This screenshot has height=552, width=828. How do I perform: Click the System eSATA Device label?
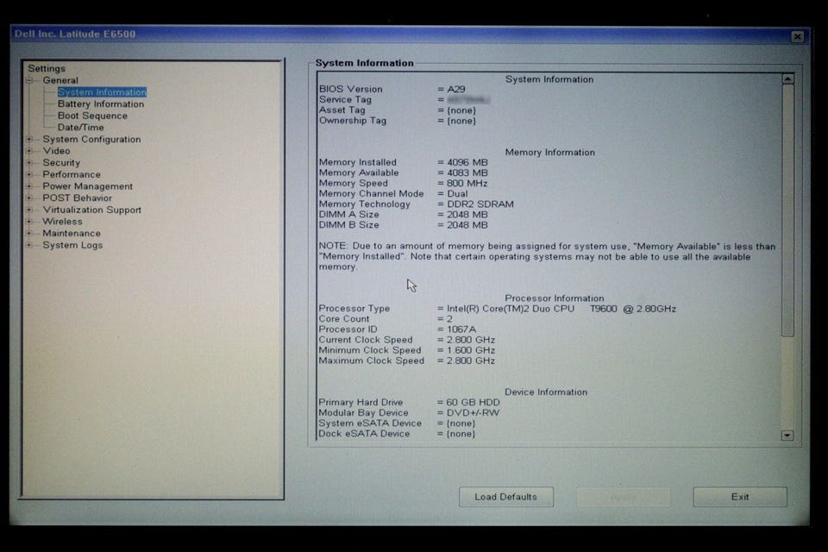[370, 423]
